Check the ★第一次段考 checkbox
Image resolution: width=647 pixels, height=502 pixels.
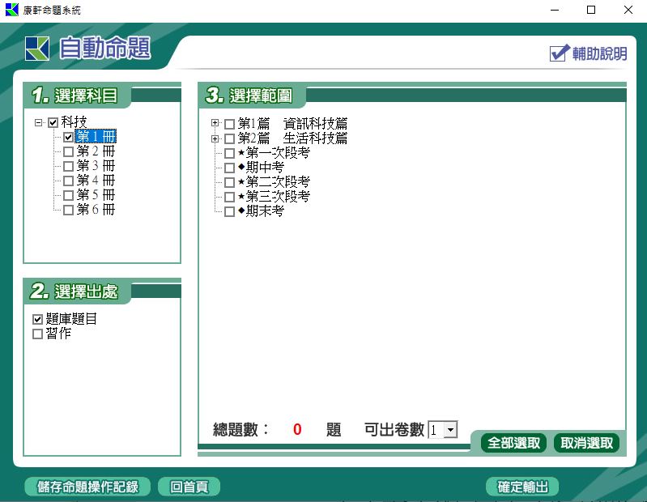click(x=230, y=153)
